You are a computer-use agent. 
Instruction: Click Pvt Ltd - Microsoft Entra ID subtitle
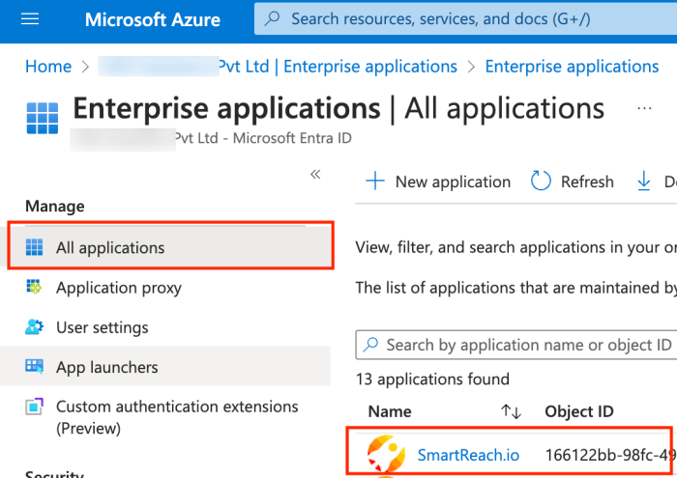point(263,138)
